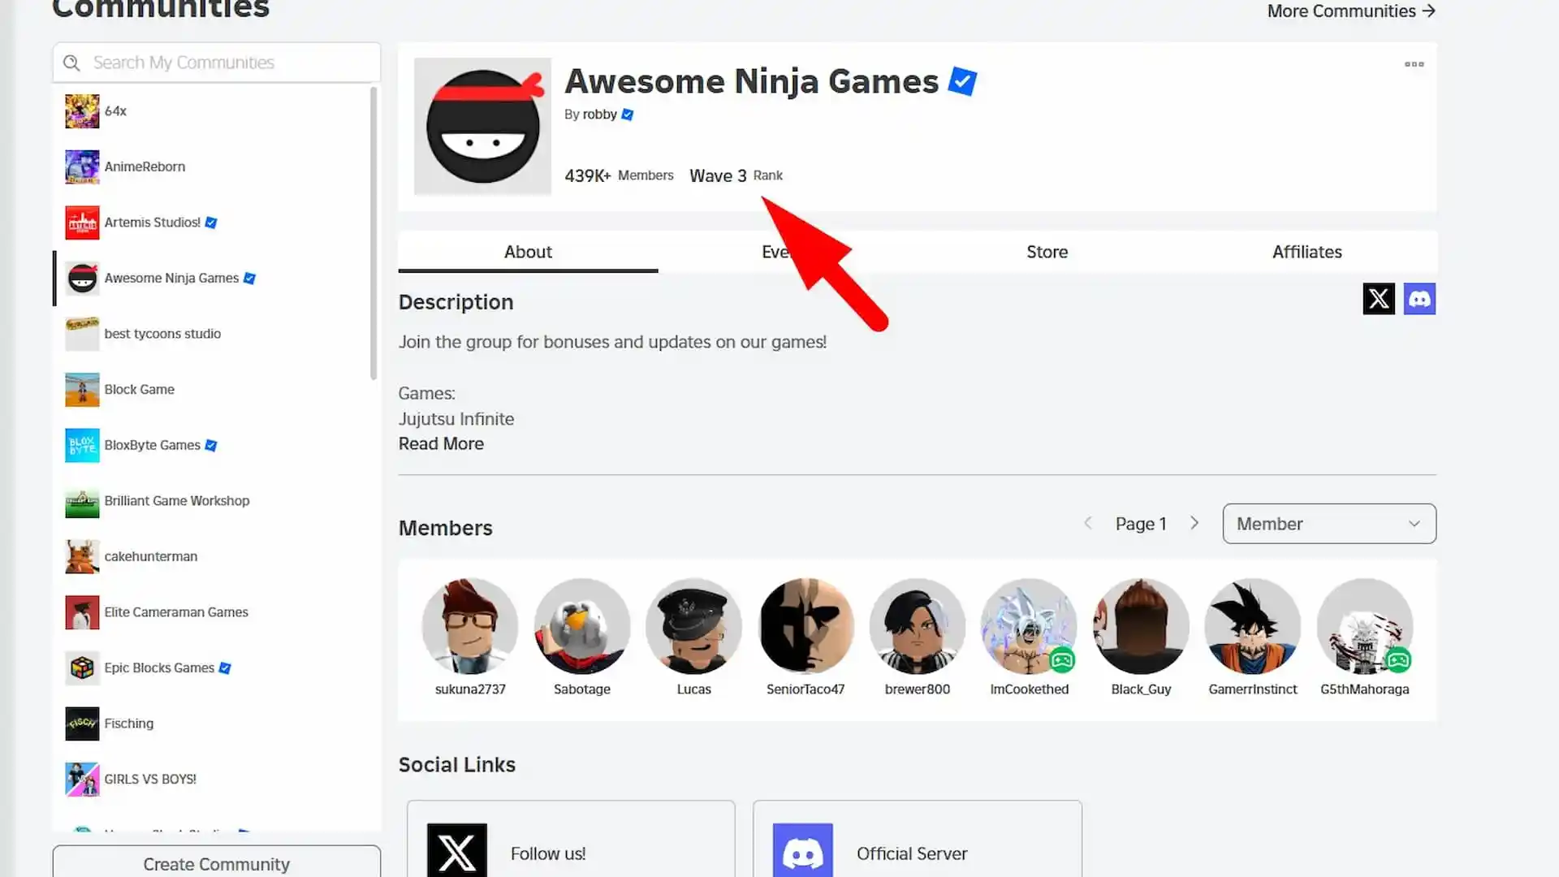The width and height of the screenshot is (1559, 877).
Task: Toggle visibility of Affiliates tab
Action: tap(1307, 252)
